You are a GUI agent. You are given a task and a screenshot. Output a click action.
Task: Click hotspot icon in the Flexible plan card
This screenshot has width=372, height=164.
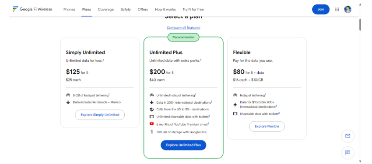[x=235, y=95]
